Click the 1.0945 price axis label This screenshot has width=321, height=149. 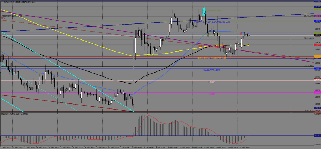[317, 29]
